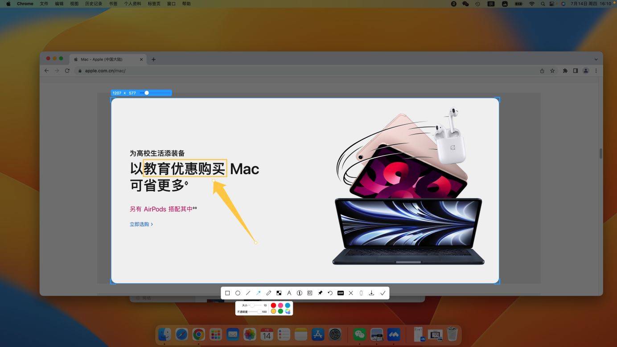This screenshot has height=347, width=617.
Task: Switch to the Mac - Apple (中国大陆) tab
Action: point(108,59)
